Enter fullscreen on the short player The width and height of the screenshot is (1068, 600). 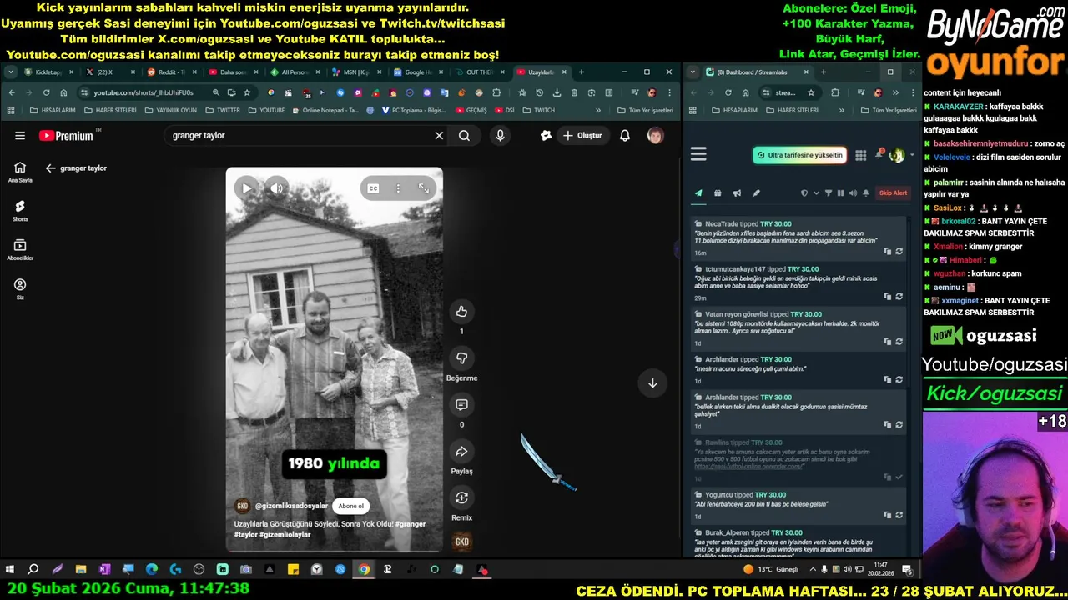424,188
